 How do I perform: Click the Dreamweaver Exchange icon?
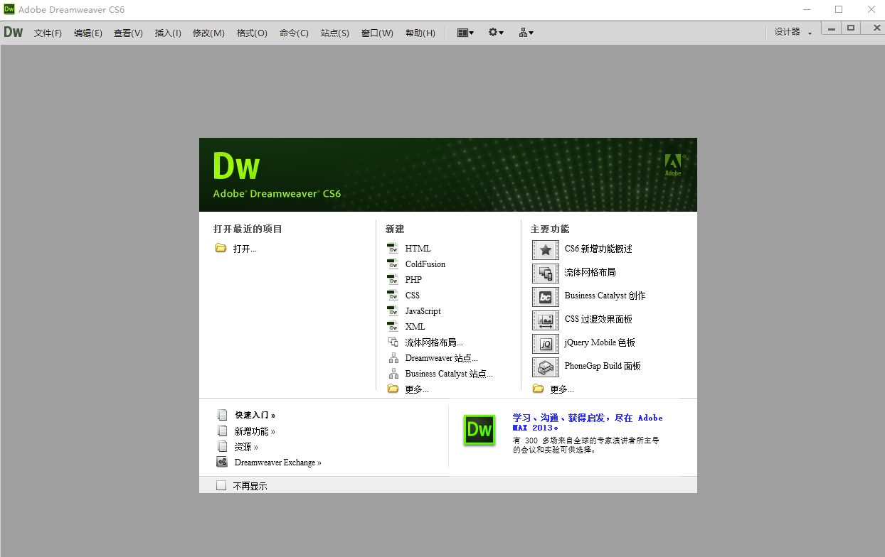222,462
